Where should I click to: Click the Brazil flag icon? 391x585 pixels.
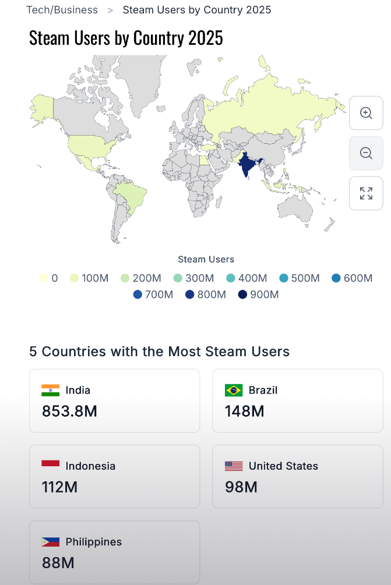[234, 390]
